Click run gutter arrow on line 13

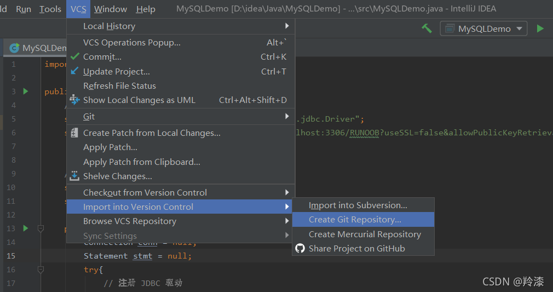25,228
